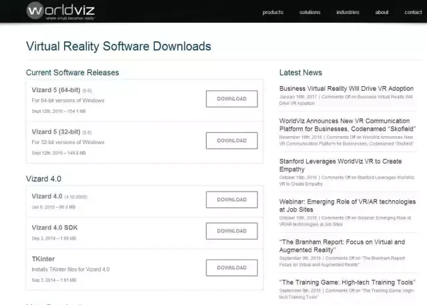Click the Latest News heading

coord(301,73)
